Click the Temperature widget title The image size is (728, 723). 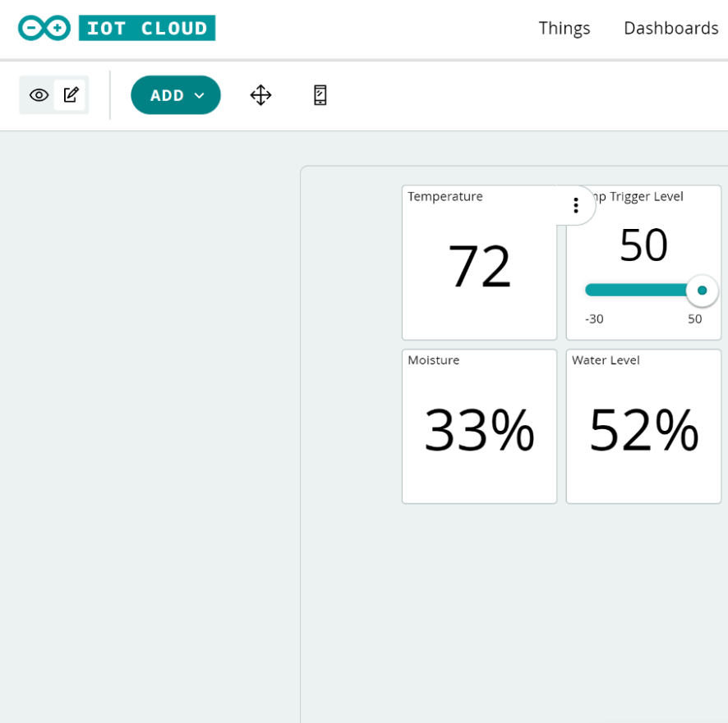coord(445,196)
